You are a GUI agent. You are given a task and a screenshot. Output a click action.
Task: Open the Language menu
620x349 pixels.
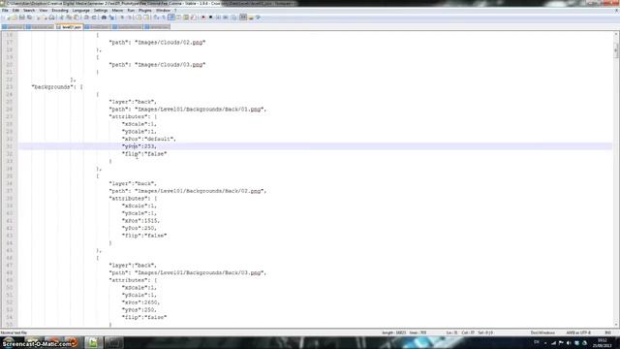point(81,11)
